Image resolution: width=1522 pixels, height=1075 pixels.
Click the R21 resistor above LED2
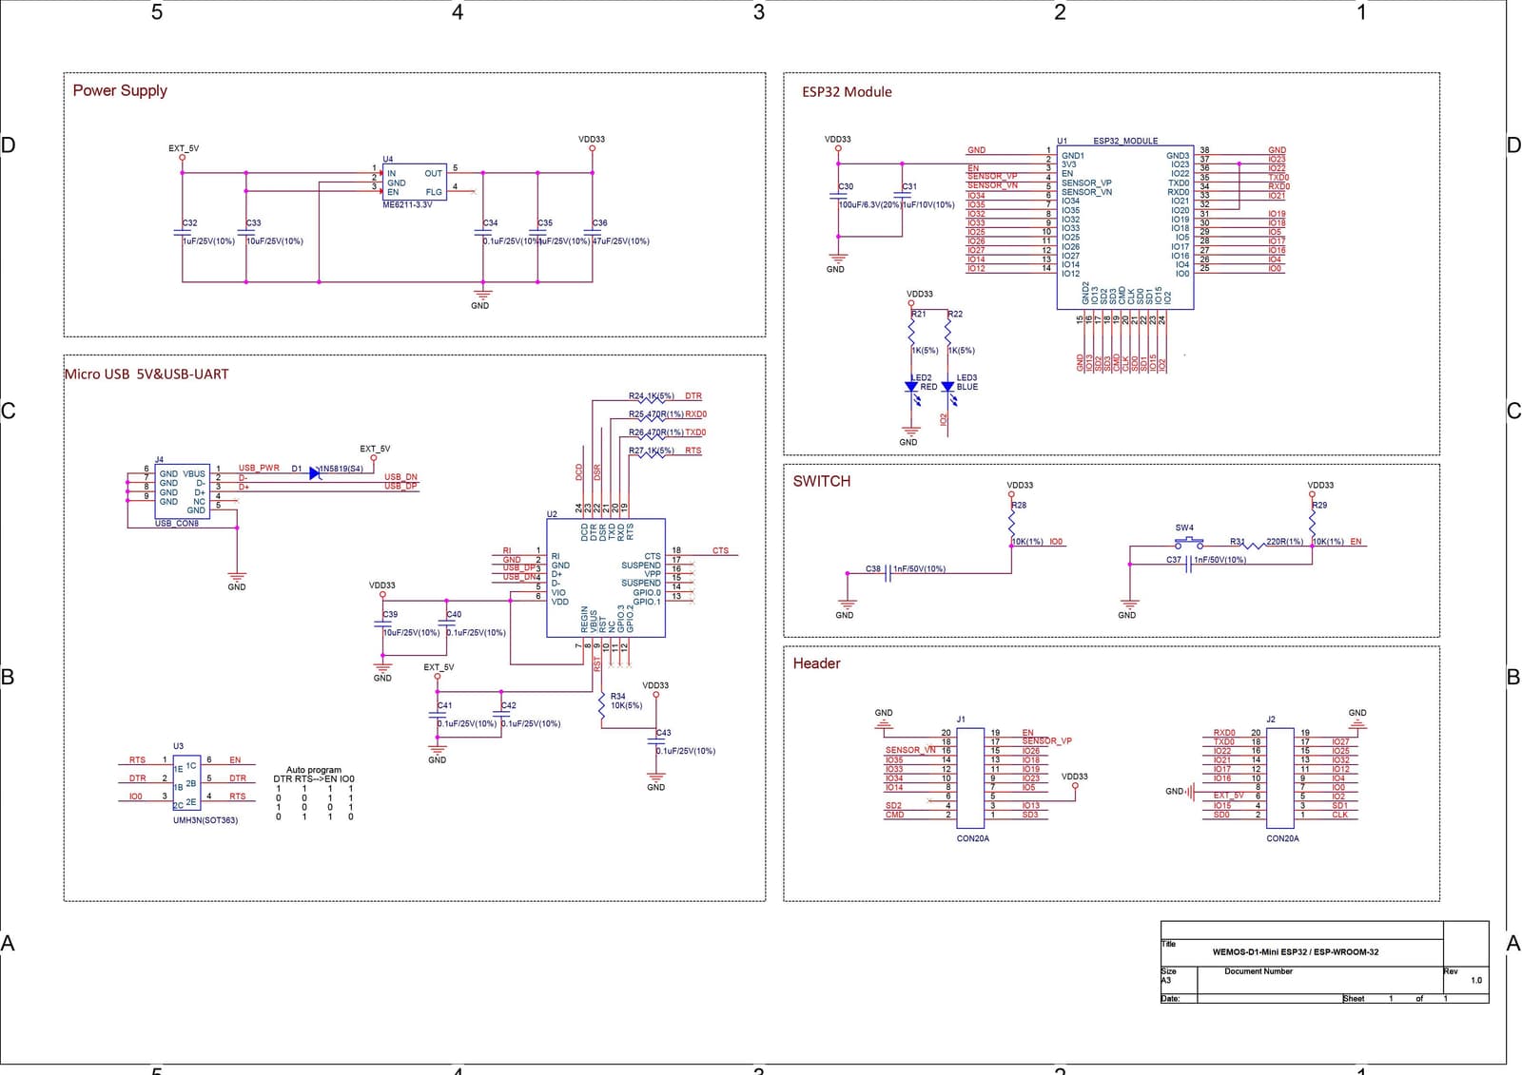point(911,332)
